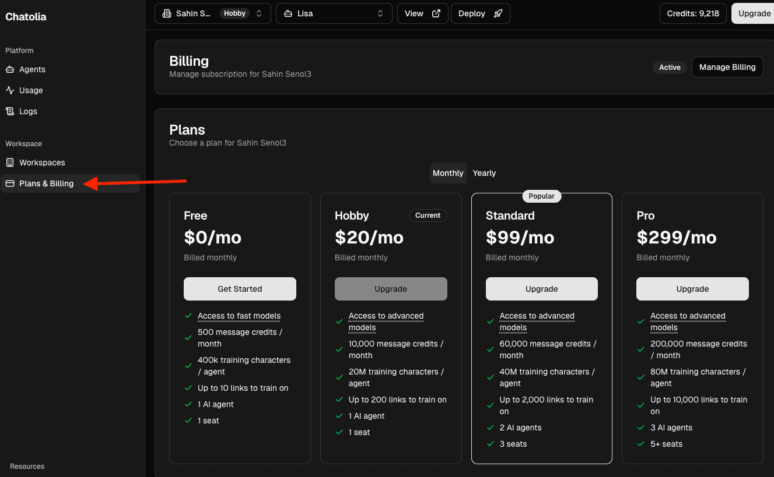Click the Logs icon in the sidebar
Image resolution: width=774 pixels, height=477 pixels.
click(10, 111)
